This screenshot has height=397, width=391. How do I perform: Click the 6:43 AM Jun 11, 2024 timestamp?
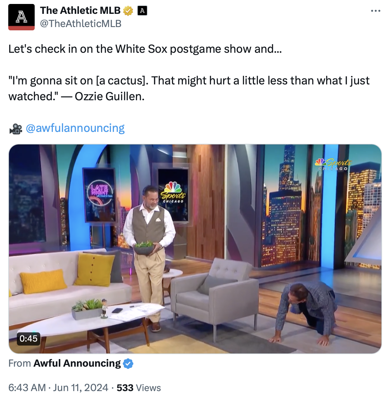point(58,388)
